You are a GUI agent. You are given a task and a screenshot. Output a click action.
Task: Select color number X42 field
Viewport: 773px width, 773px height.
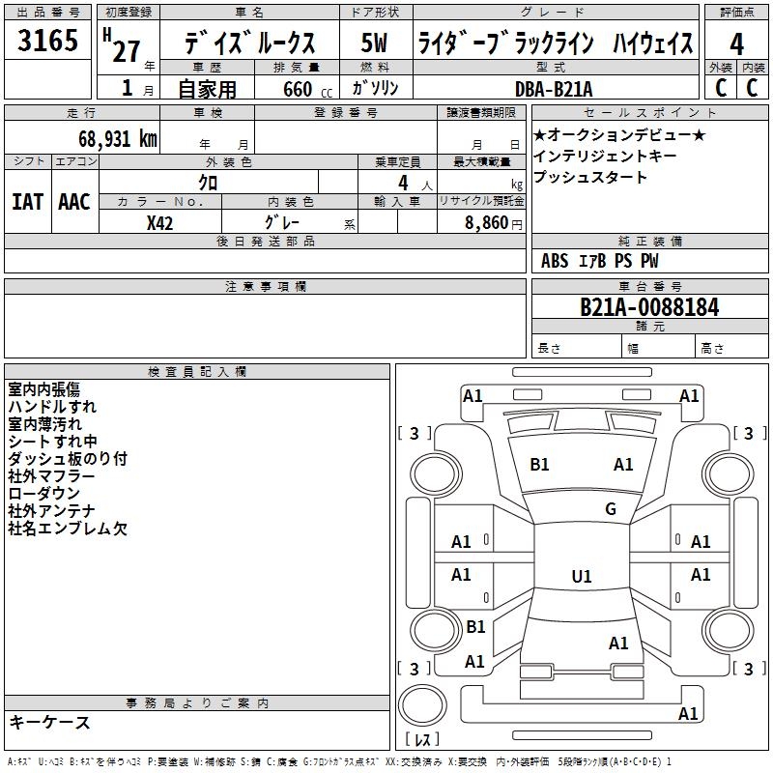click(x=159, y=223)
